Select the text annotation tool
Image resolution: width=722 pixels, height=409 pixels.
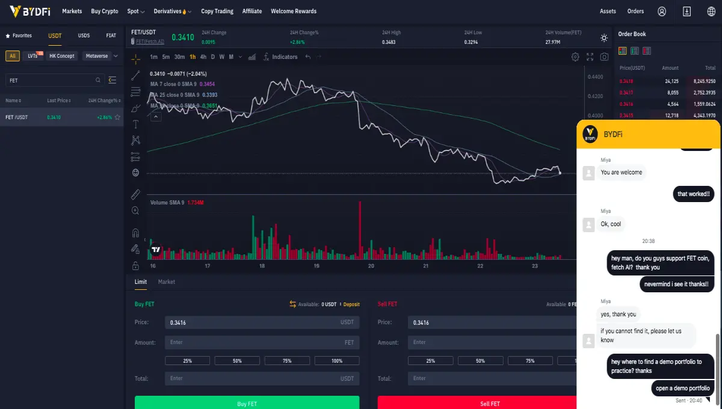coord(135,124)
